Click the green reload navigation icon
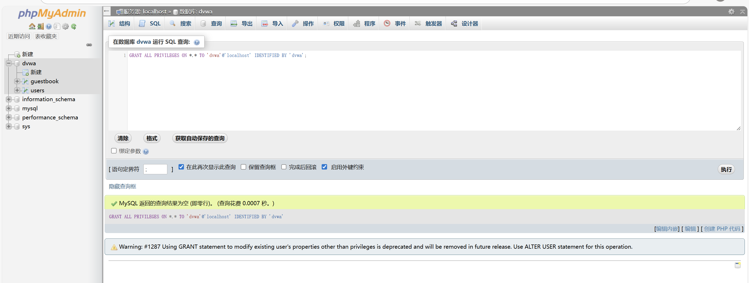749x283 pixels. tap(74, 27)
